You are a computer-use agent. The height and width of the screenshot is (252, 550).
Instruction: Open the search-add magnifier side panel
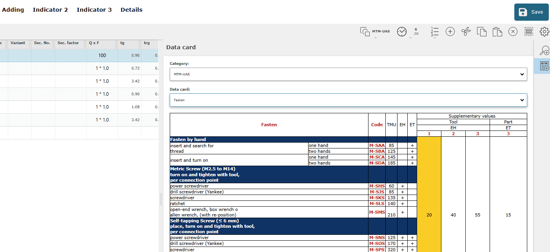click(x=544, y=50)
